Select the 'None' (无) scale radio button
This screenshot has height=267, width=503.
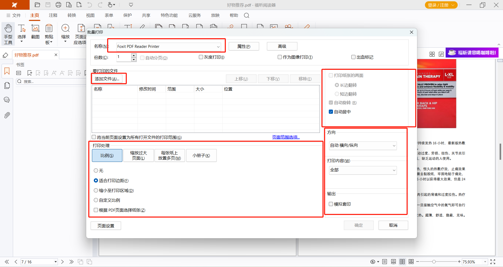(96, 171)
